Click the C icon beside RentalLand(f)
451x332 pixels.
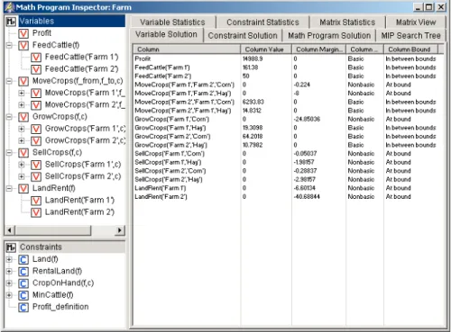click(x=23, y=271)
